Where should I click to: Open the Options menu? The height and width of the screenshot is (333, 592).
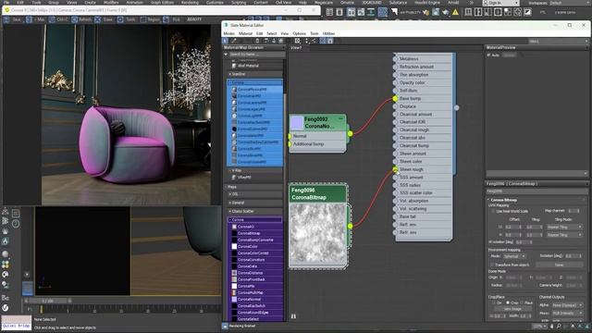(x=300, y=33)
